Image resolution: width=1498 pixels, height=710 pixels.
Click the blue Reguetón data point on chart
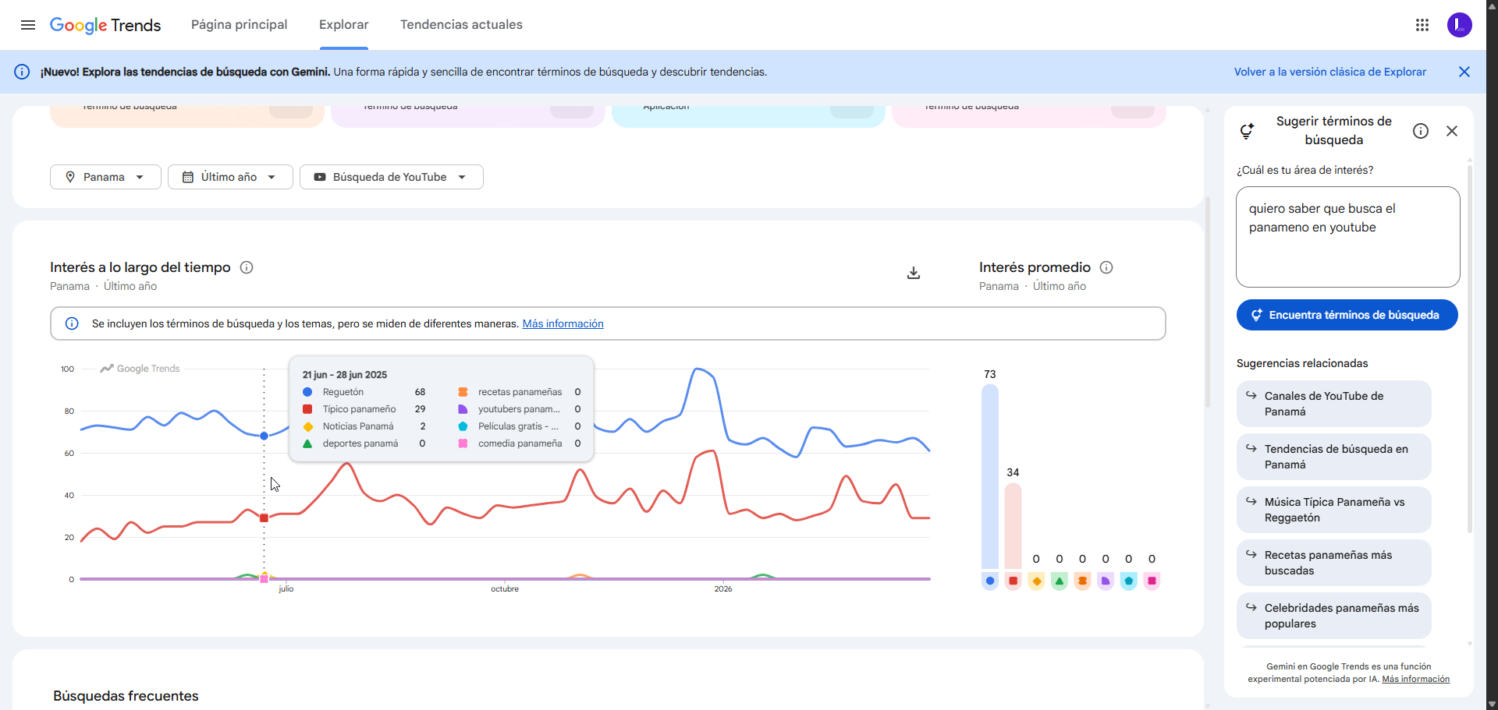point(264,436)
